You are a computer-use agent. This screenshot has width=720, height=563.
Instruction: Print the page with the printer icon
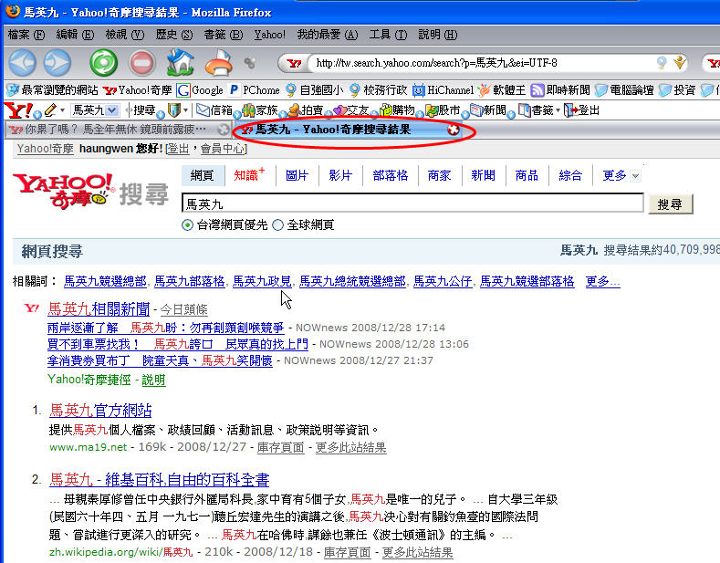219,62
